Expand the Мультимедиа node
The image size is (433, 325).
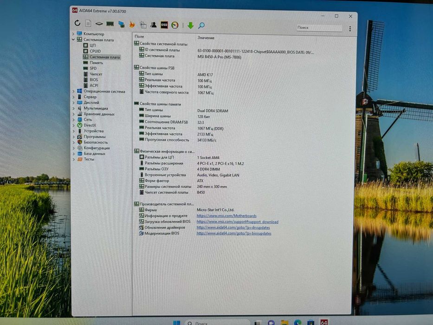point(73,108)
